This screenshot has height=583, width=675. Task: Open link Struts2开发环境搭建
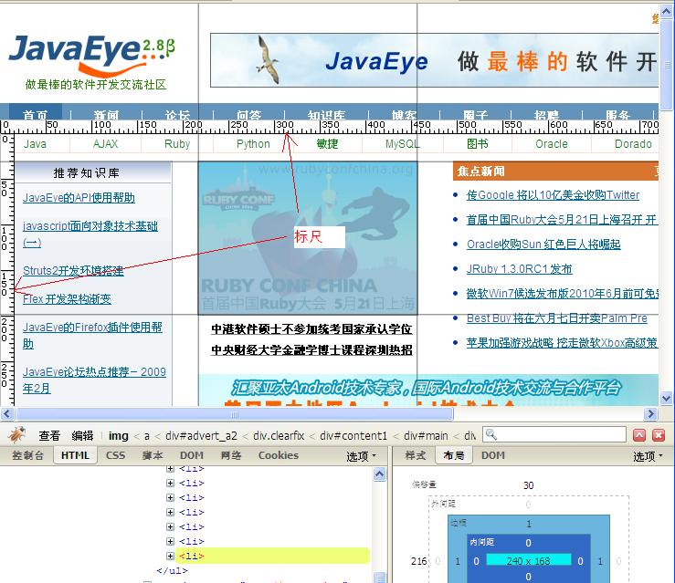[x=73, y=271]
